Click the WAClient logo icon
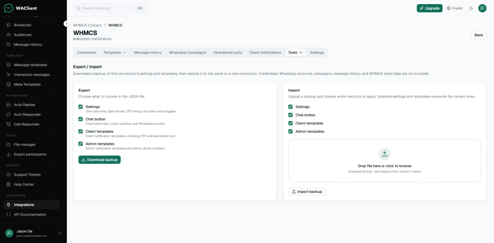 pyautogui.click(x=9, y=8)
